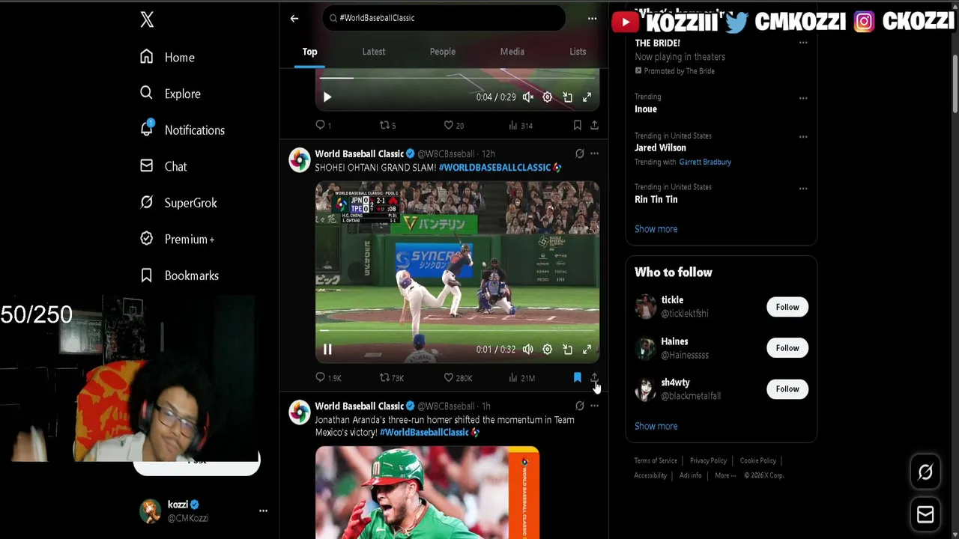This screenshot has height=539, width=959.
Task: Toggle picture-in-picture on Ohtani video
Action: pyautogui.click(x=567, y=350)
